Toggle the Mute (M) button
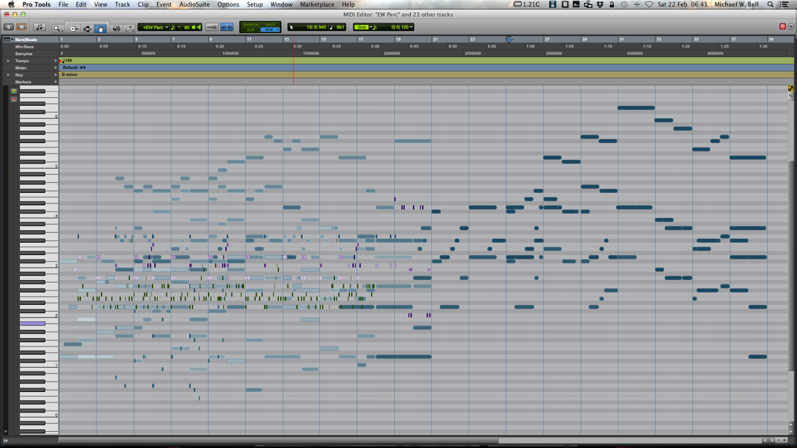This screenshot has height=448, width=797. (22, 27)
